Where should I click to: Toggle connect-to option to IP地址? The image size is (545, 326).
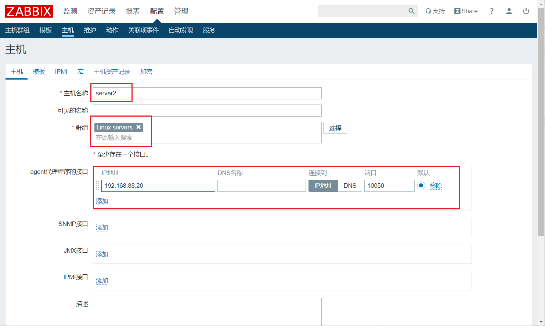pos(323,186)
